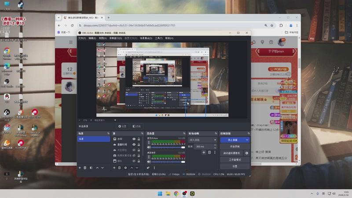Delete selected source with trash icon
Image resolution: width=352 pixels, height=198 pixels.
tap(119, 168)
